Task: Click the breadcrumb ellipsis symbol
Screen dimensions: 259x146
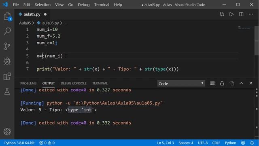Action: [65, 23]
